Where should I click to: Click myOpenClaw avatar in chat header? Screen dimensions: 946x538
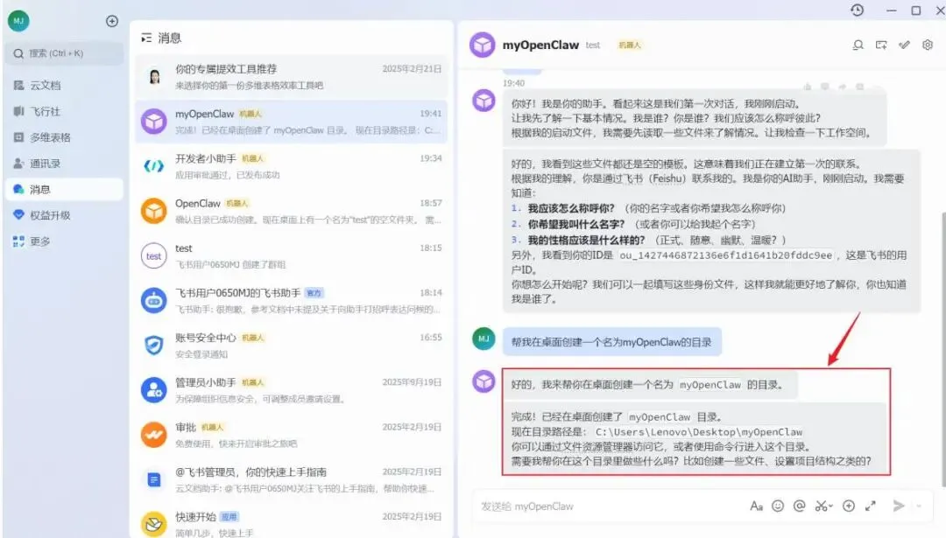483,45
